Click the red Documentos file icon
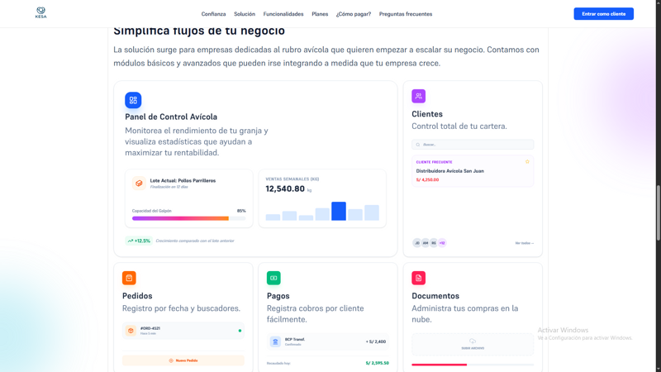 click(419, 278)
